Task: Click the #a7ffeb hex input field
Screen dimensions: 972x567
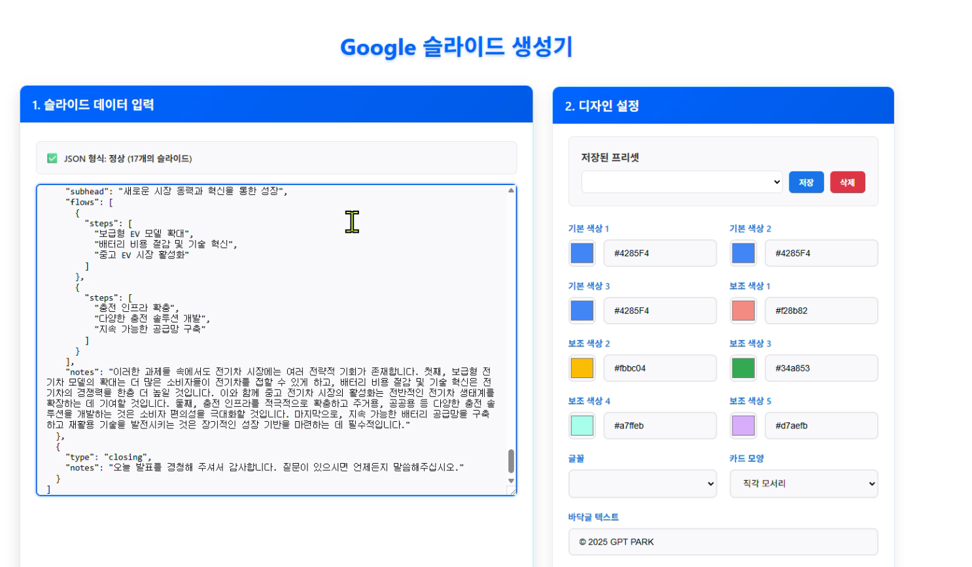Action: (660, 426)
